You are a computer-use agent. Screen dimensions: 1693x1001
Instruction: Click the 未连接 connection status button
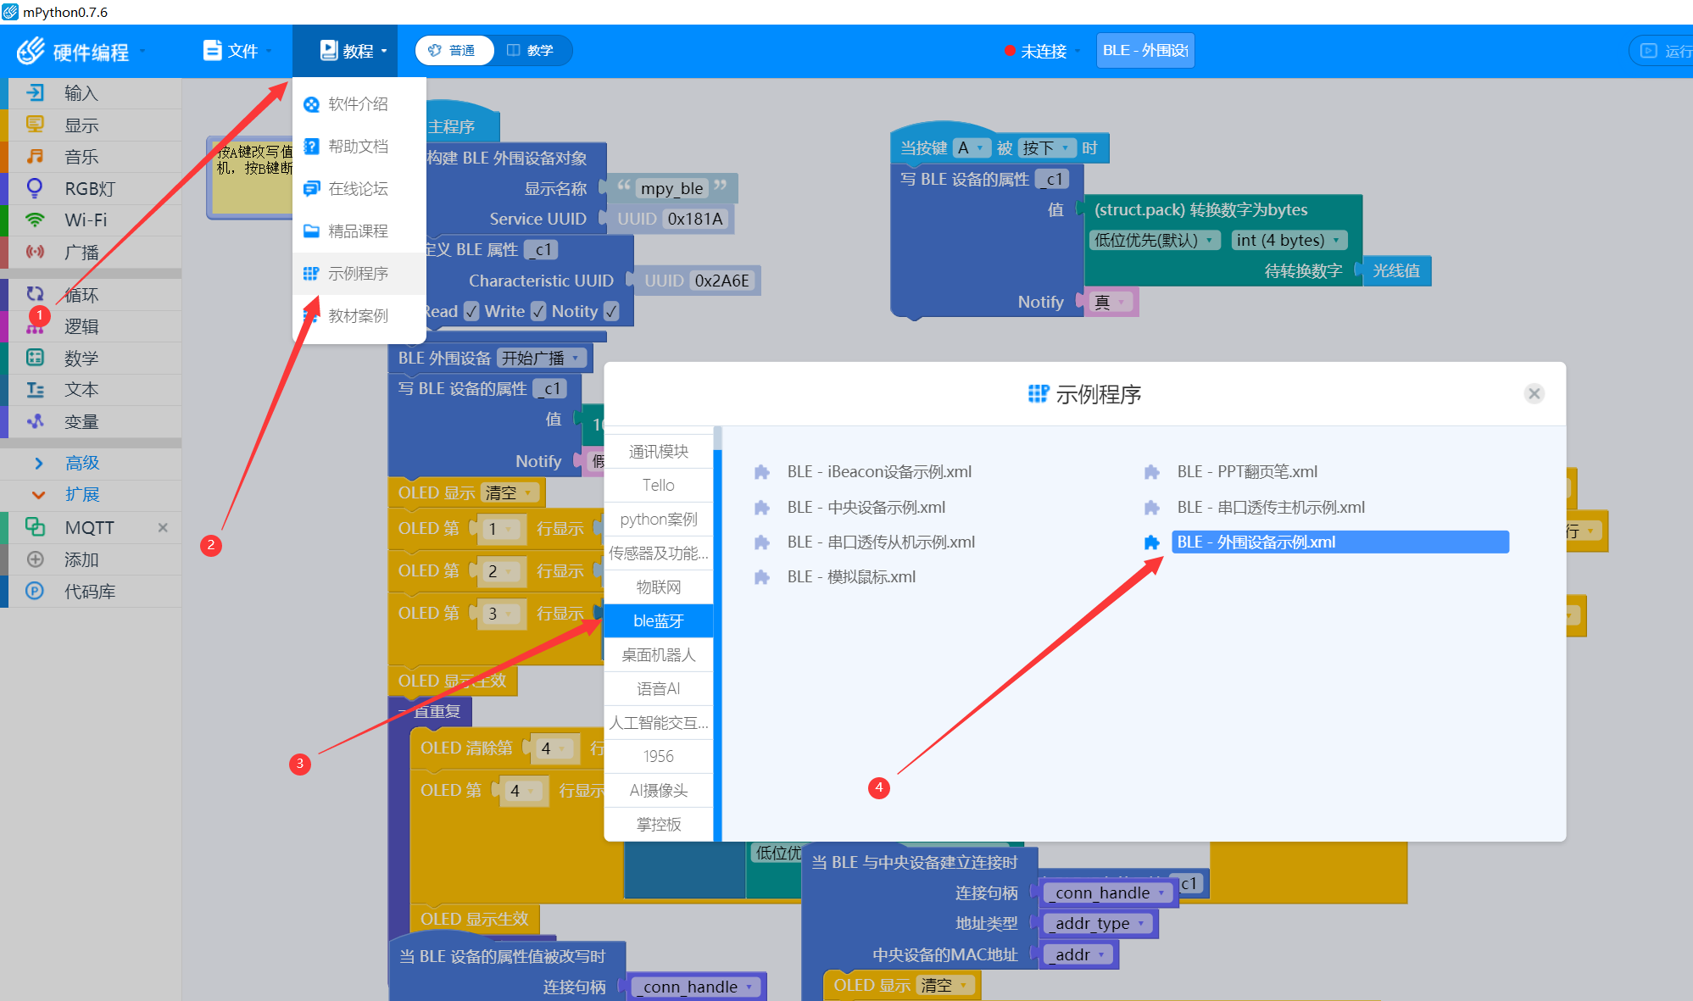click(x=1042, y=51)
